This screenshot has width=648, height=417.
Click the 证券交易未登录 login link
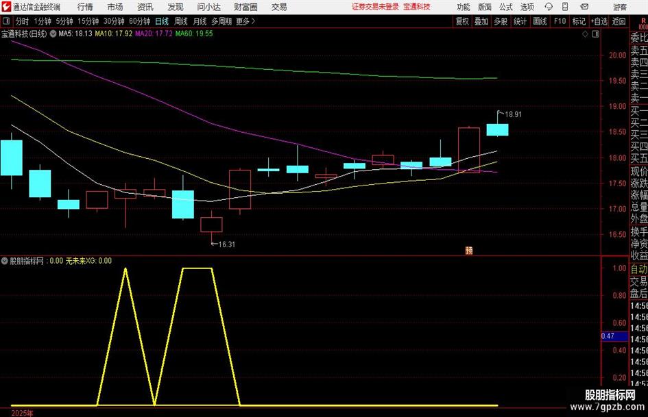pos(375,7)
